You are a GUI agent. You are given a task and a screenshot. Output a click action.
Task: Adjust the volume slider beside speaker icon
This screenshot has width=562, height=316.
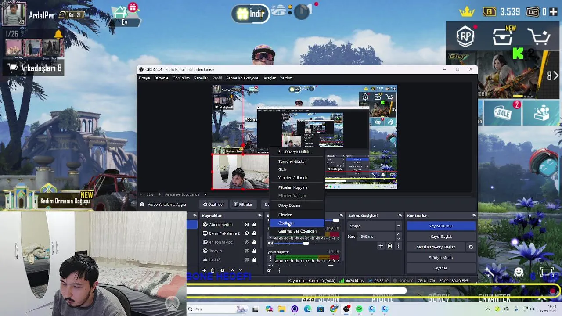pos(306,243)
